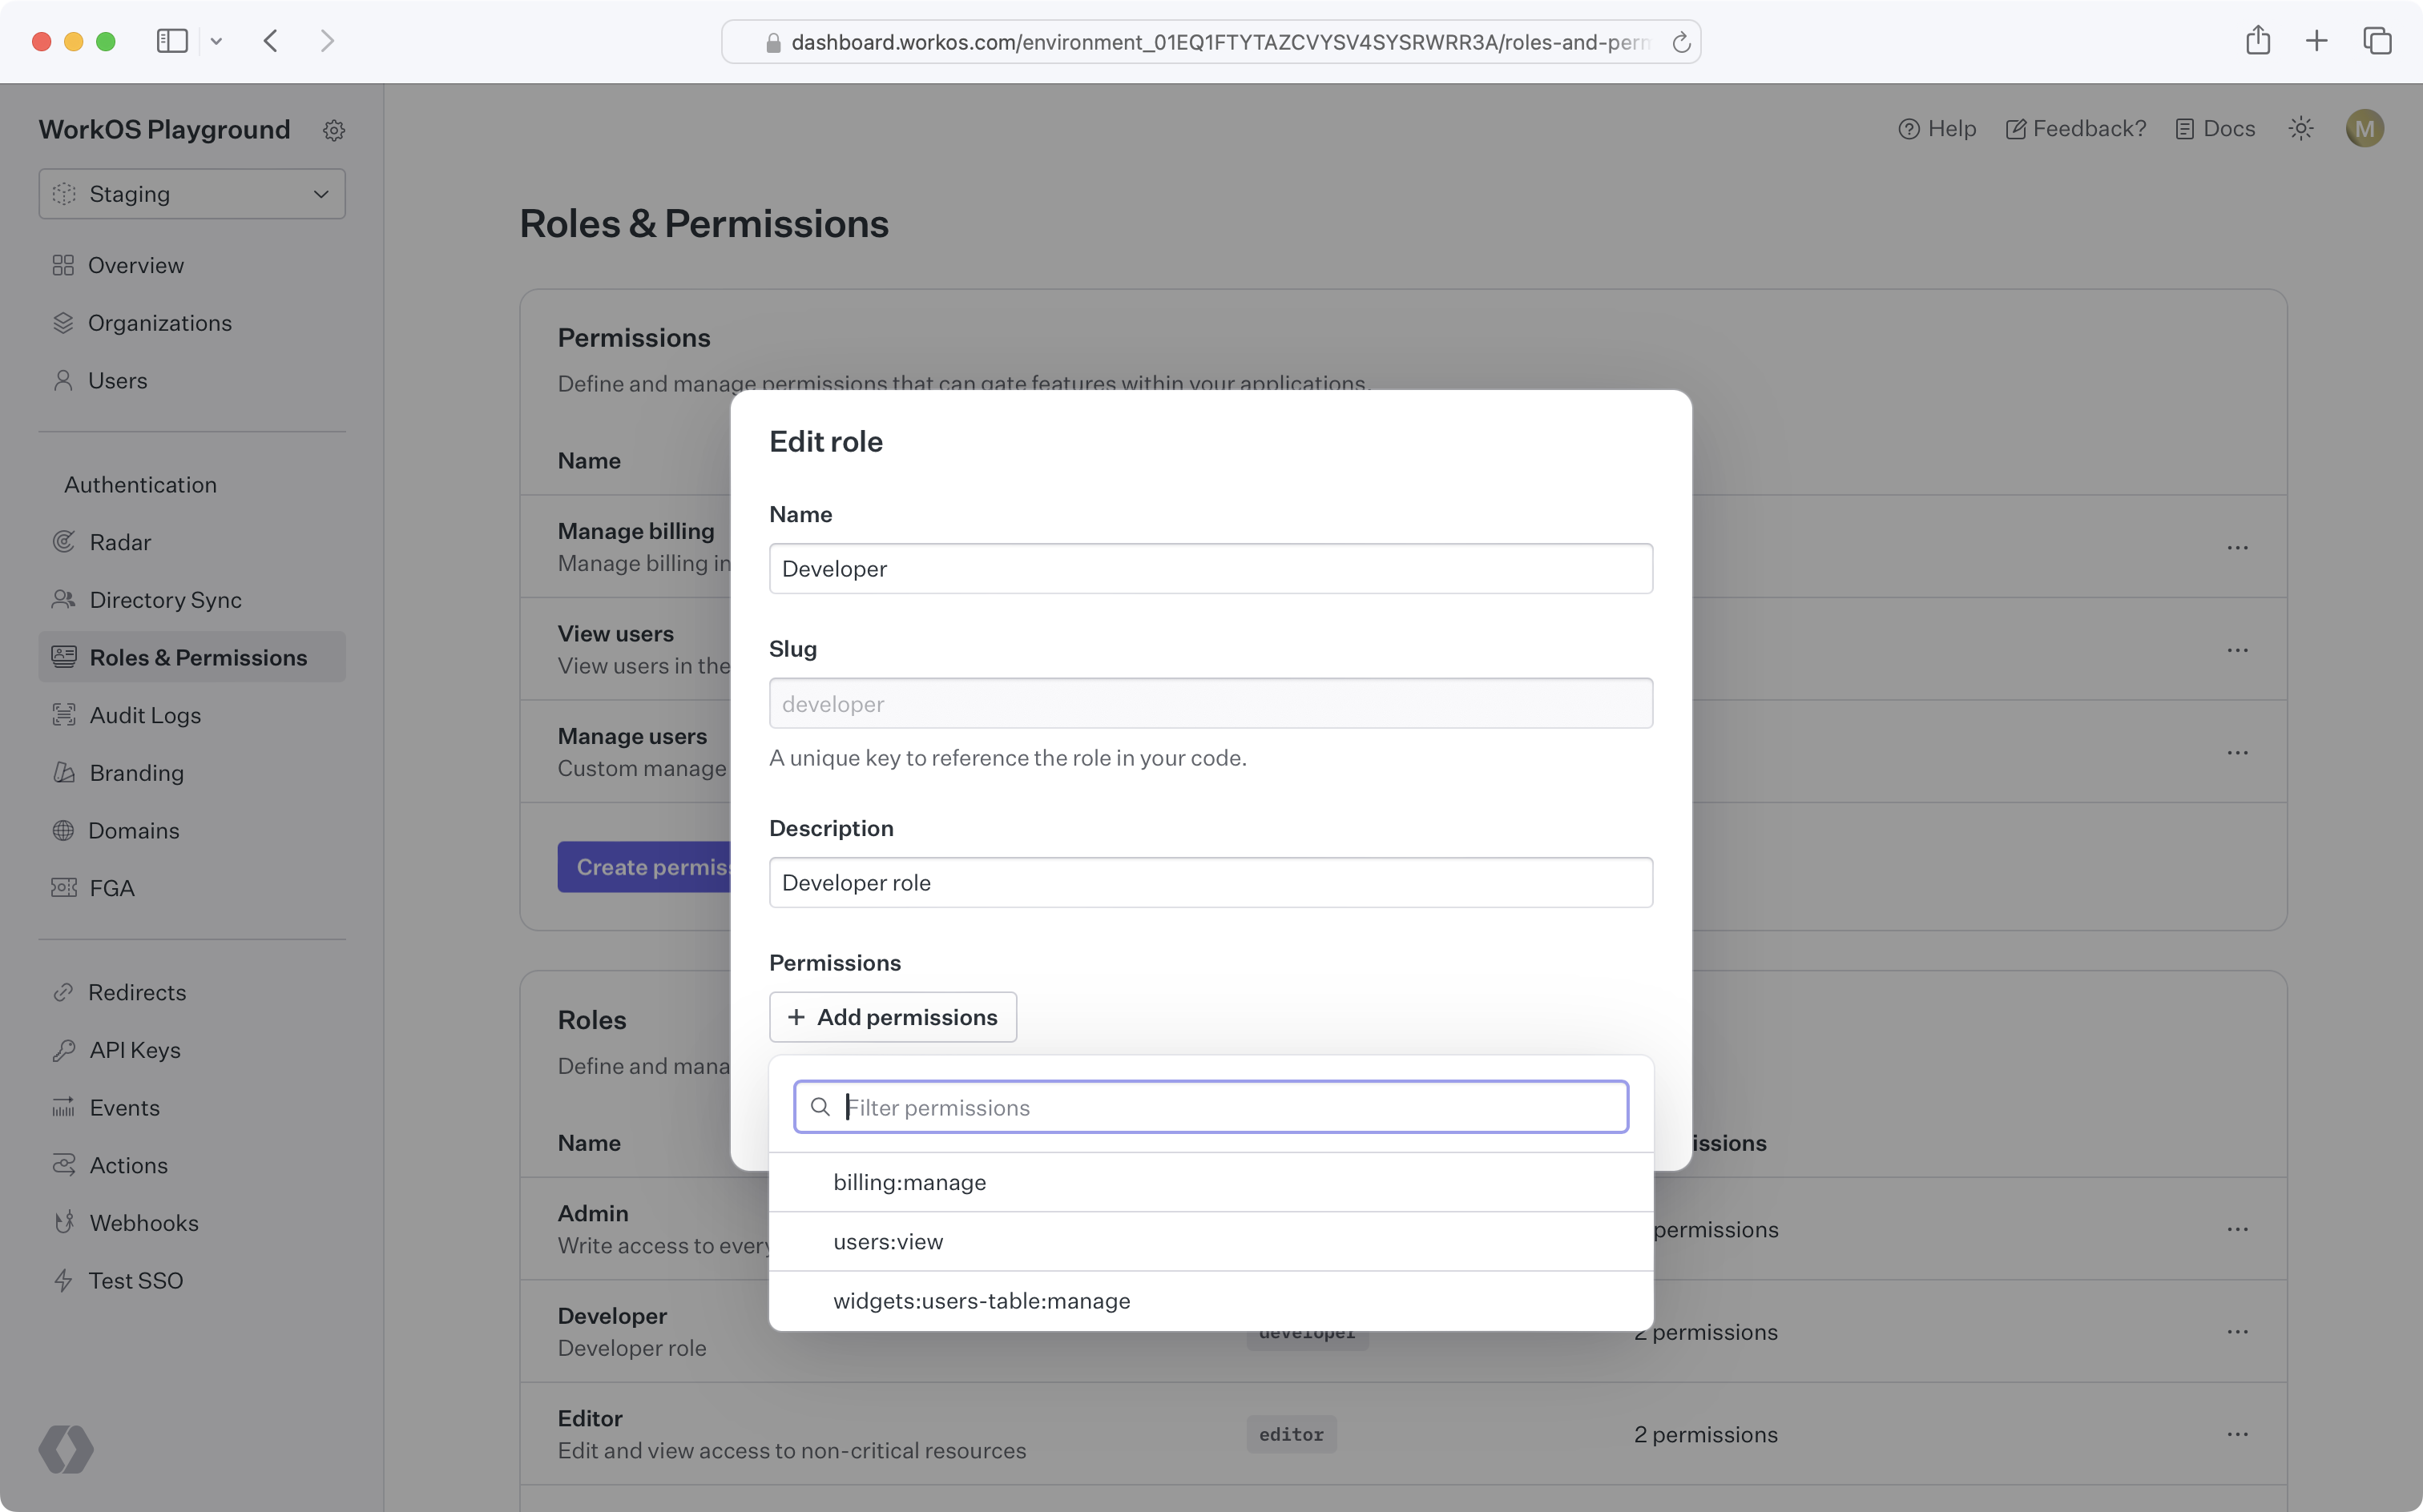Viewport: 2423px width, 1512px height.
Task: Open the Audit Logs section
Action: (145, 714)
